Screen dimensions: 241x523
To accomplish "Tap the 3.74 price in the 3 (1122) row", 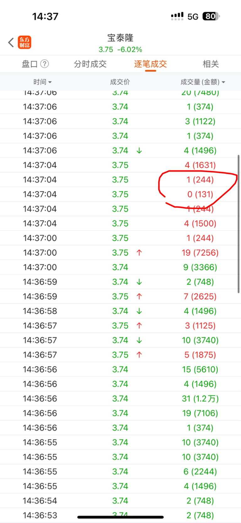I will [120, 121].
